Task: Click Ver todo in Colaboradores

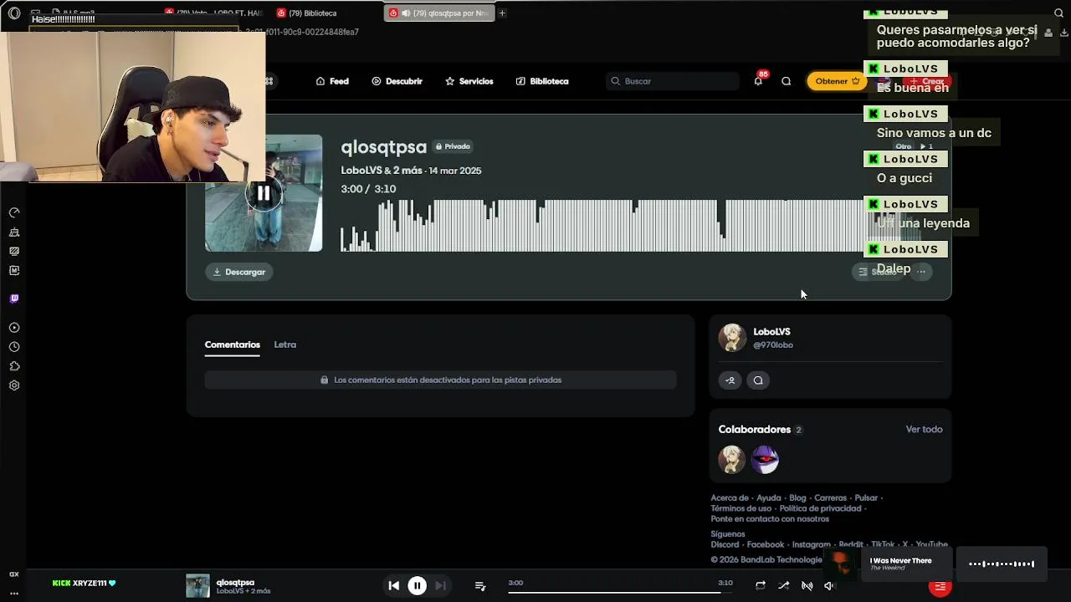Action: coord(924,429)
